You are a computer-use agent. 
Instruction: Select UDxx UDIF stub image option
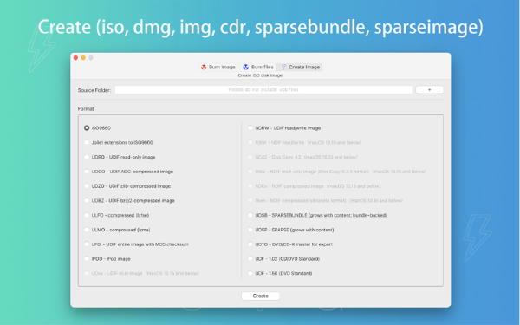[x=141, y=273]
